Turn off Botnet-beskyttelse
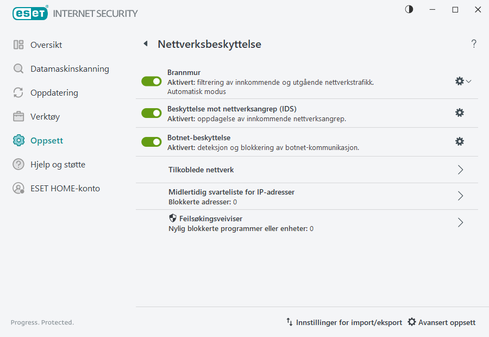 tap(151, 141)
